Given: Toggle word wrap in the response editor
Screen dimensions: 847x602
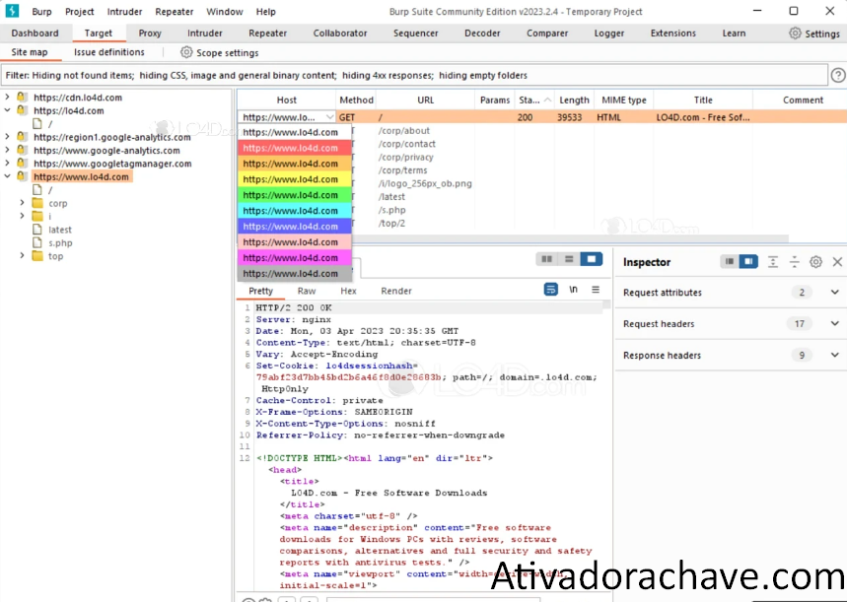Looking at the screenshot, I should (552, 289).
